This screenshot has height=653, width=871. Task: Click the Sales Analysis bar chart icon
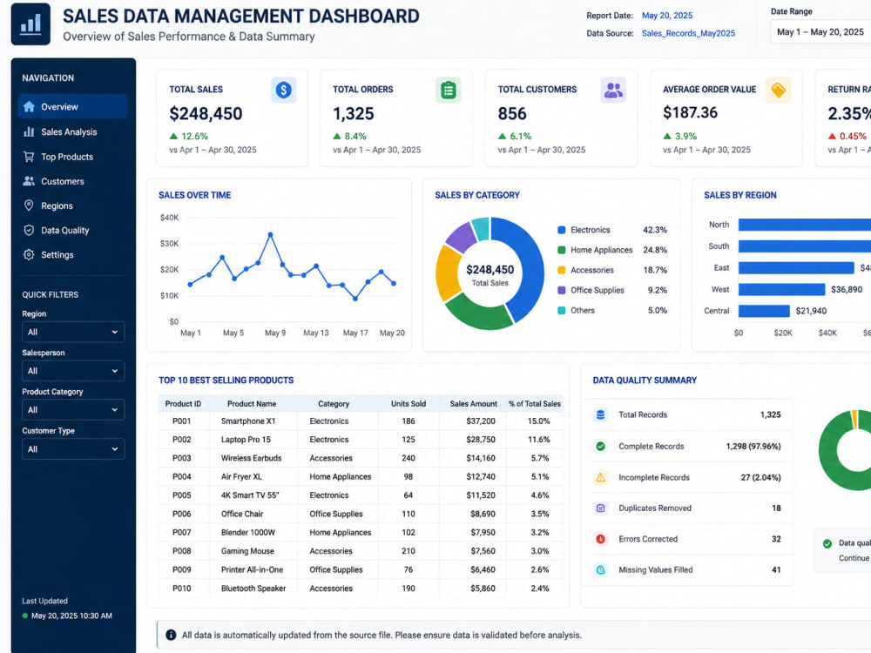pos(29,131)
